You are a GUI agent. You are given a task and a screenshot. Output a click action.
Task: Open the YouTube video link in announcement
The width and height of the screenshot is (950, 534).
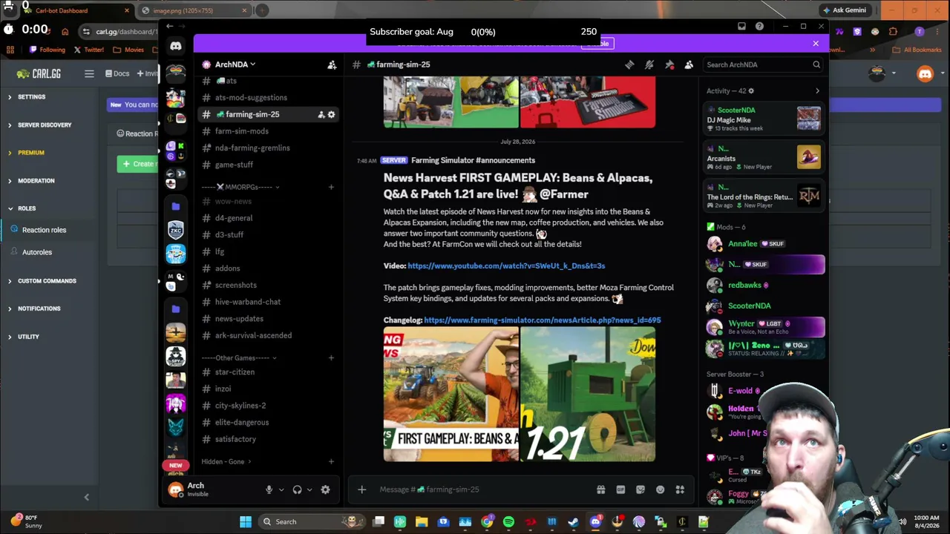(506, 266)
